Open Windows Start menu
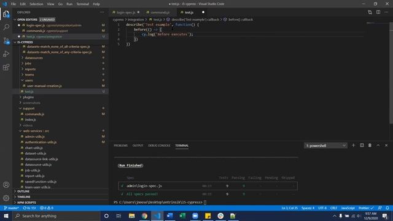 (6, 215)
